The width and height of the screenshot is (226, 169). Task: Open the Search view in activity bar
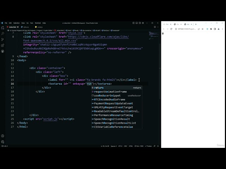2,34
